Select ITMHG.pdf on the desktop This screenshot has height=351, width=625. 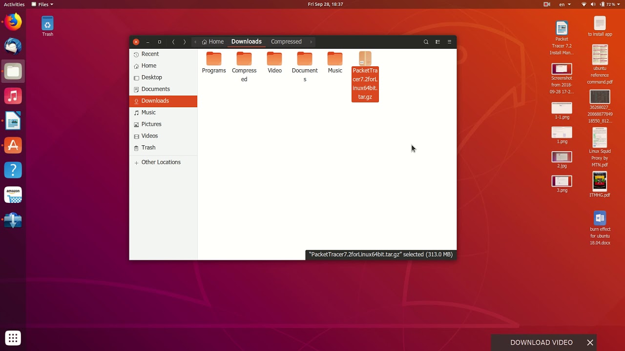pos(600,185)
